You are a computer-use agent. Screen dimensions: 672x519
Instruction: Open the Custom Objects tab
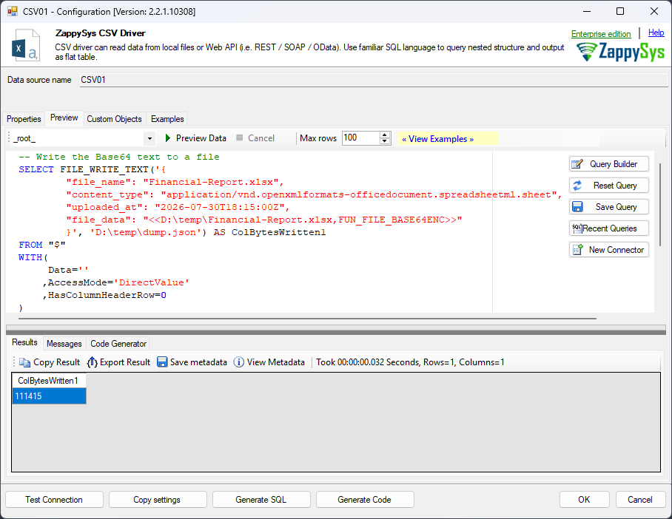[x=115, y=118]
